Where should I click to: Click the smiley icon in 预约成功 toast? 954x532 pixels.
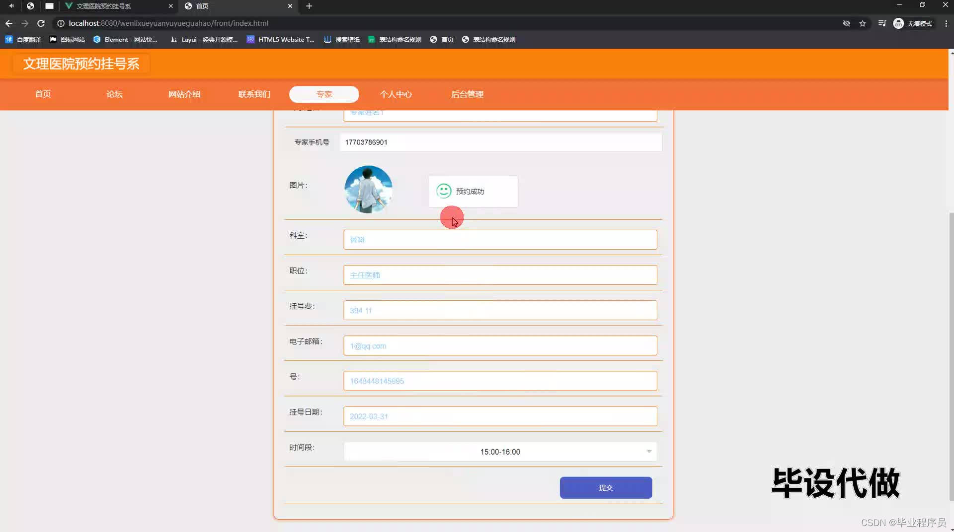(444, 191)
